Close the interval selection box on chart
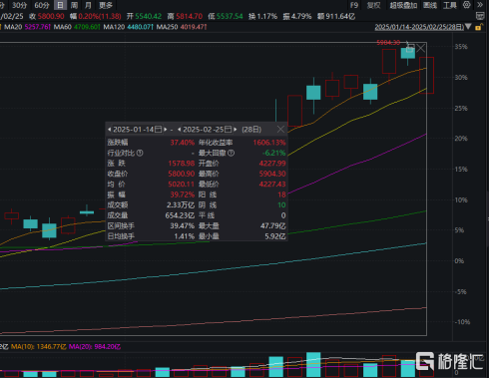 tap(421, 48)
